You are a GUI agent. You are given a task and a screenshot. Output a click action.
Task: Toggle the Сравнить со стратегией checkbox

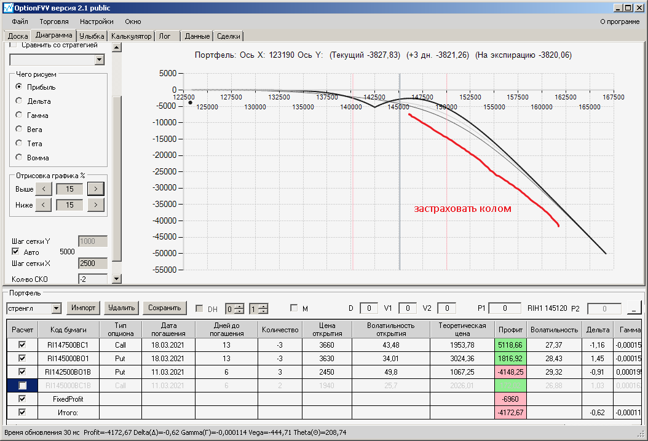[14, 45]
